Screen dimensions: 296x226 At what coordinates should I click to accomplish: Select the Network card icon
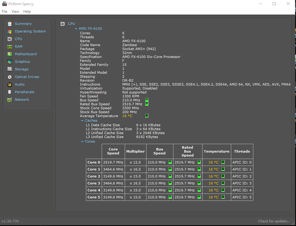point(10,100)
